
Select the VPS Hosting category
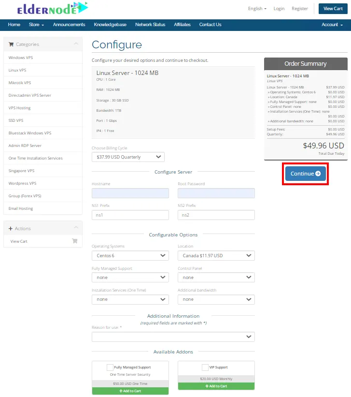point(43,108)
